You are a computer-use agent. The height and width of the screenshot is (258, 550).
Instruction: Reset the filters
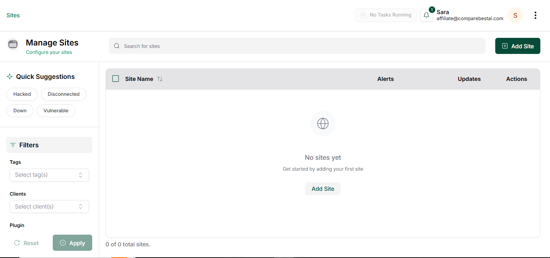pos(26,243)
